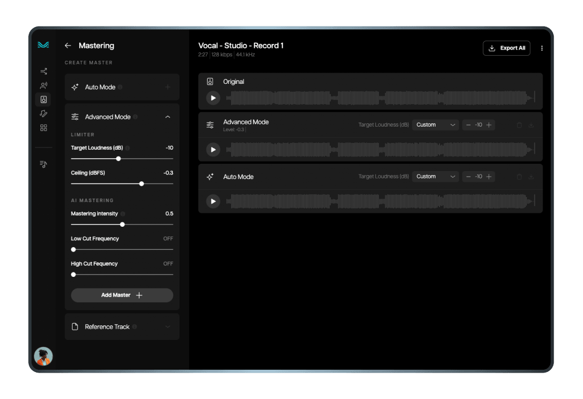Image resolution: width=583 pixels, height=399 pixels.
Task: Adjust the Target Loudness slider handle
Action: click(118, 159)
